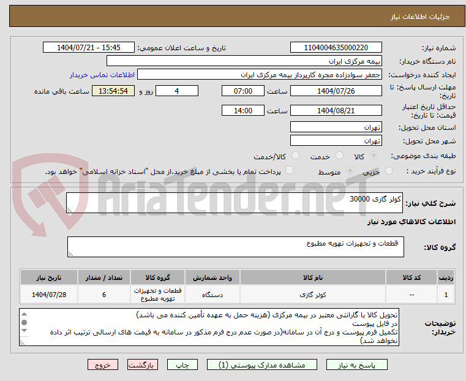Click the کد کالا column header
The height and width of the screenshot is (381, 466).
coord(412,277)
